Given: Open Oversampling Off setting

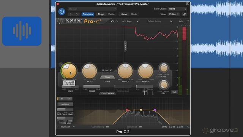Looking at the screenshot, I should (107, 127).
